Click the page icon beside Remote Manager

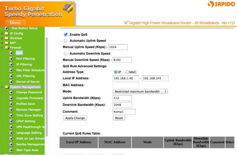[x=11, y=109]
